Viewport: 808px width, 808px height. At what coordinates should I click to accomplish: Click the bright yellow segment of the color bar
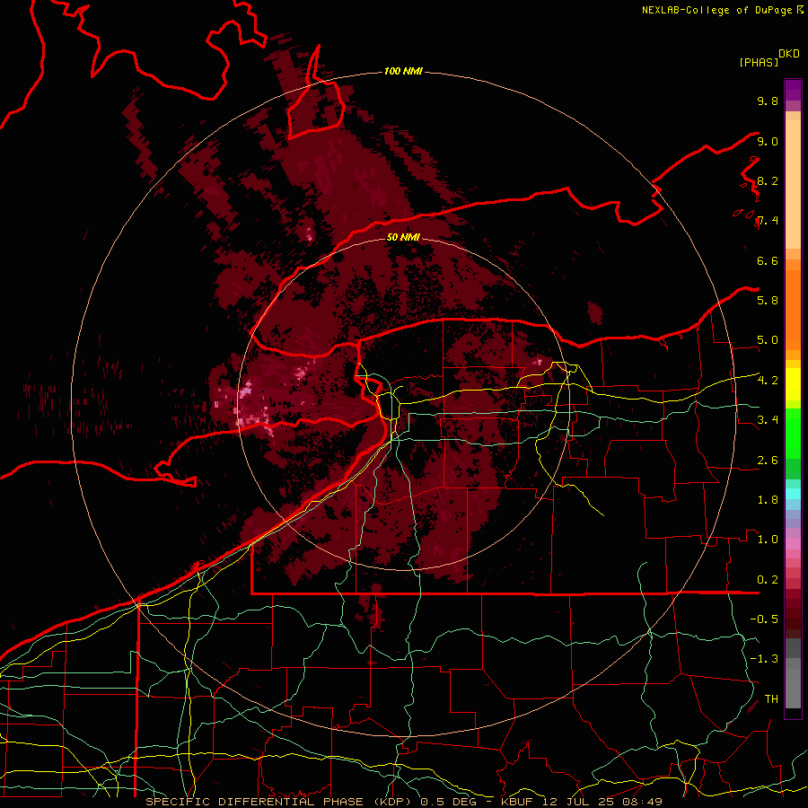[x=793, y=384]
